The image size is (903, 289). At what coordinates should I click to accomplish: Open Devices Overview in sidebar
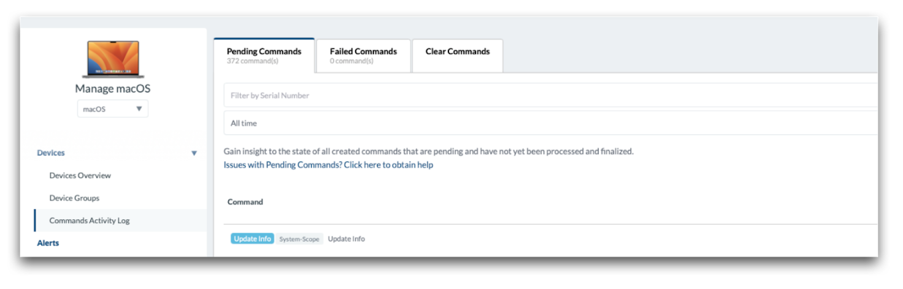pyautogui.click(x=80, y=176)
